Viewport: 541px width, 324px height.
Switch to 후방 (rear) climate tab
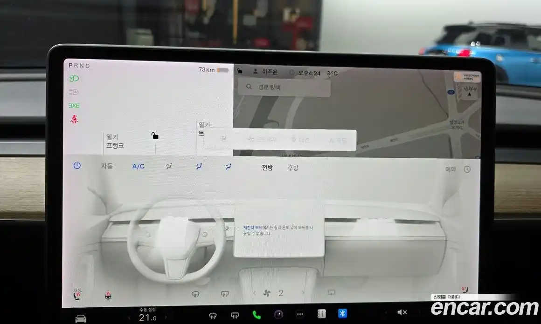click(293, 168)
